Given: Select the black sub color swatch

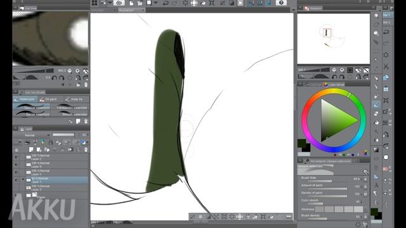Looking at the screenshot, I should (306, 148).
